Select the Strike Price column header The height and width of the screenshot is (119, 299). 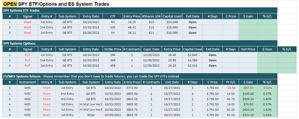click(113, 49)
